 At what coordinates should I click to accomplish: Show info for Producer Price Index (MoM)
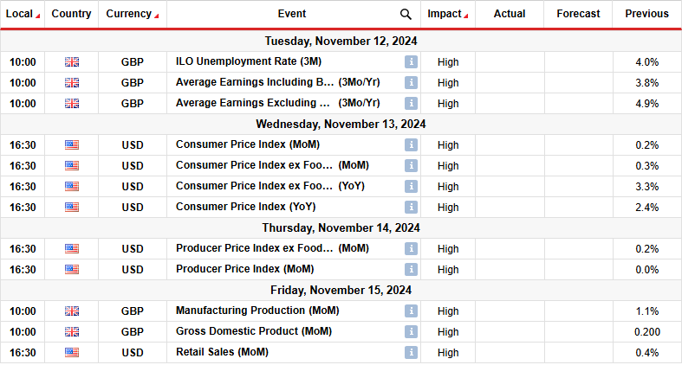tap(411, 270)
